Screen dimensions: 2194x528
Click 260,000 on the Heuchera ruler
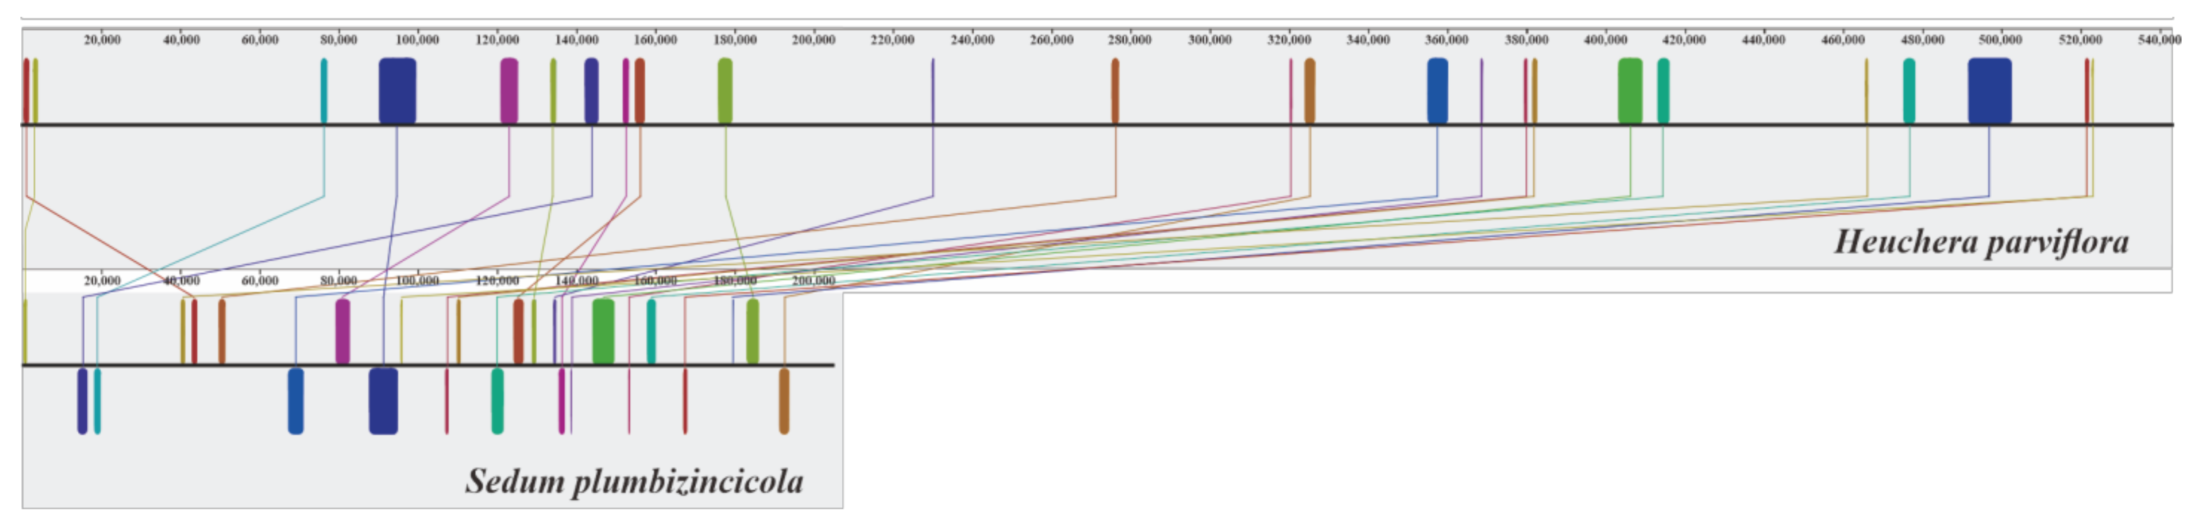click(1051, 39)
